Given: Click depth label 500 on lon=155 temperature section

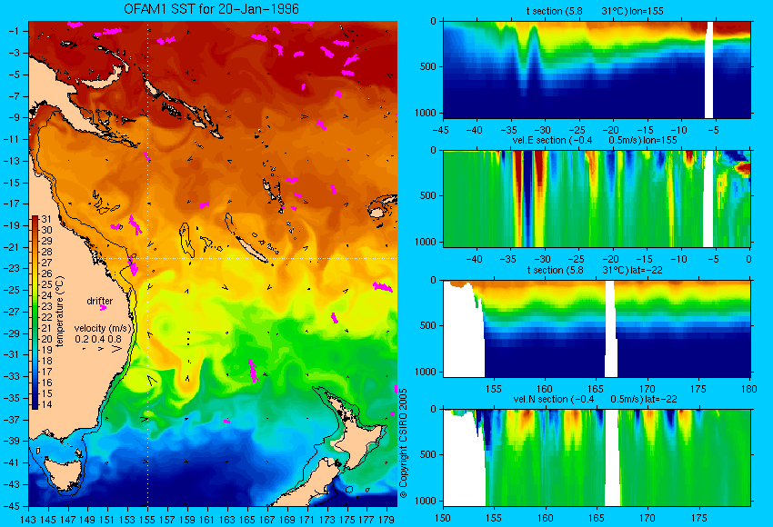Looking at the screenshot, I should click(x=428, y=67).
